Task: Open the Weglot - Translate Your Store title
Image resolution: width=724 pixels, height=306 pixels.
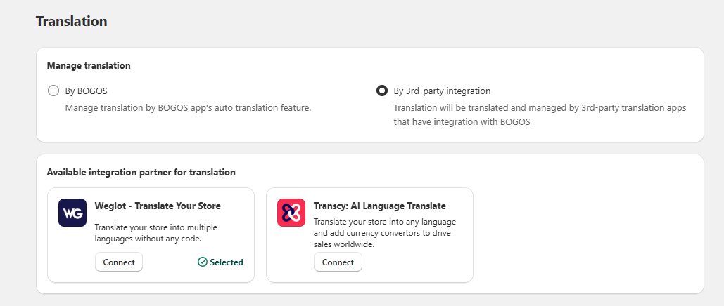Action: (158, 206)
